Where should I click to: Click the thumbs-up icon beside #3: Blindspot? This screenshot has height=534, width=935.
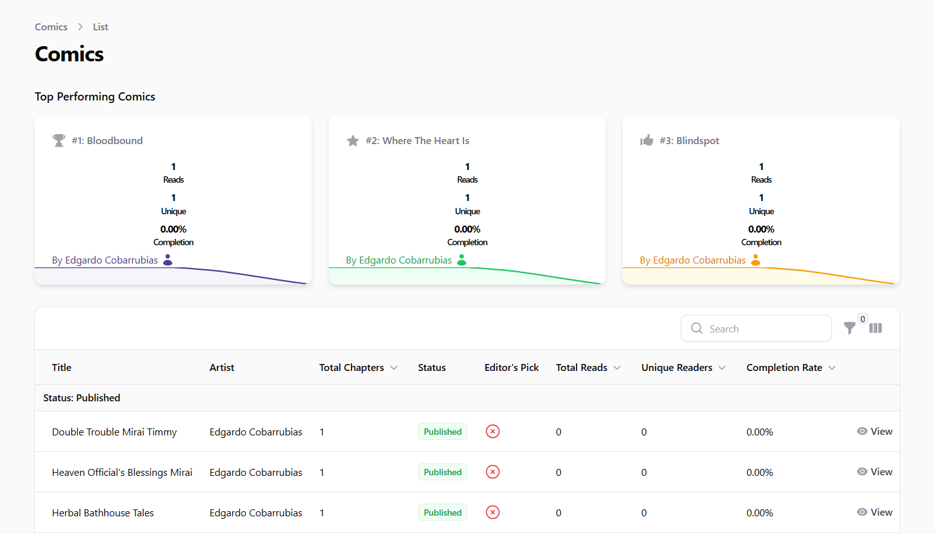click(647, 140)
